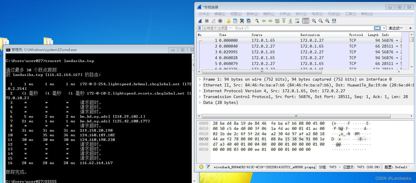Viewport: 416px width, 183px height.
Task: Click packet list vertical scrollbar thumb
Action: (411, 39)
